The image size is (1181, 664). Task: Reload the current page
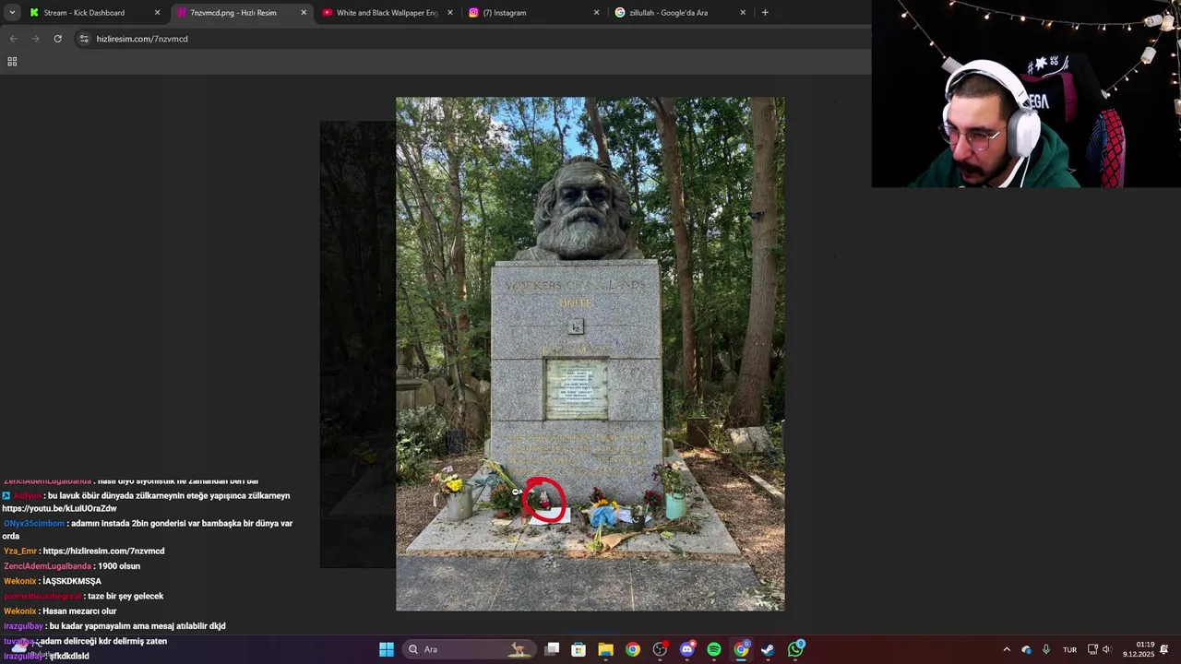pyautogui.click(x=57, y=39)
